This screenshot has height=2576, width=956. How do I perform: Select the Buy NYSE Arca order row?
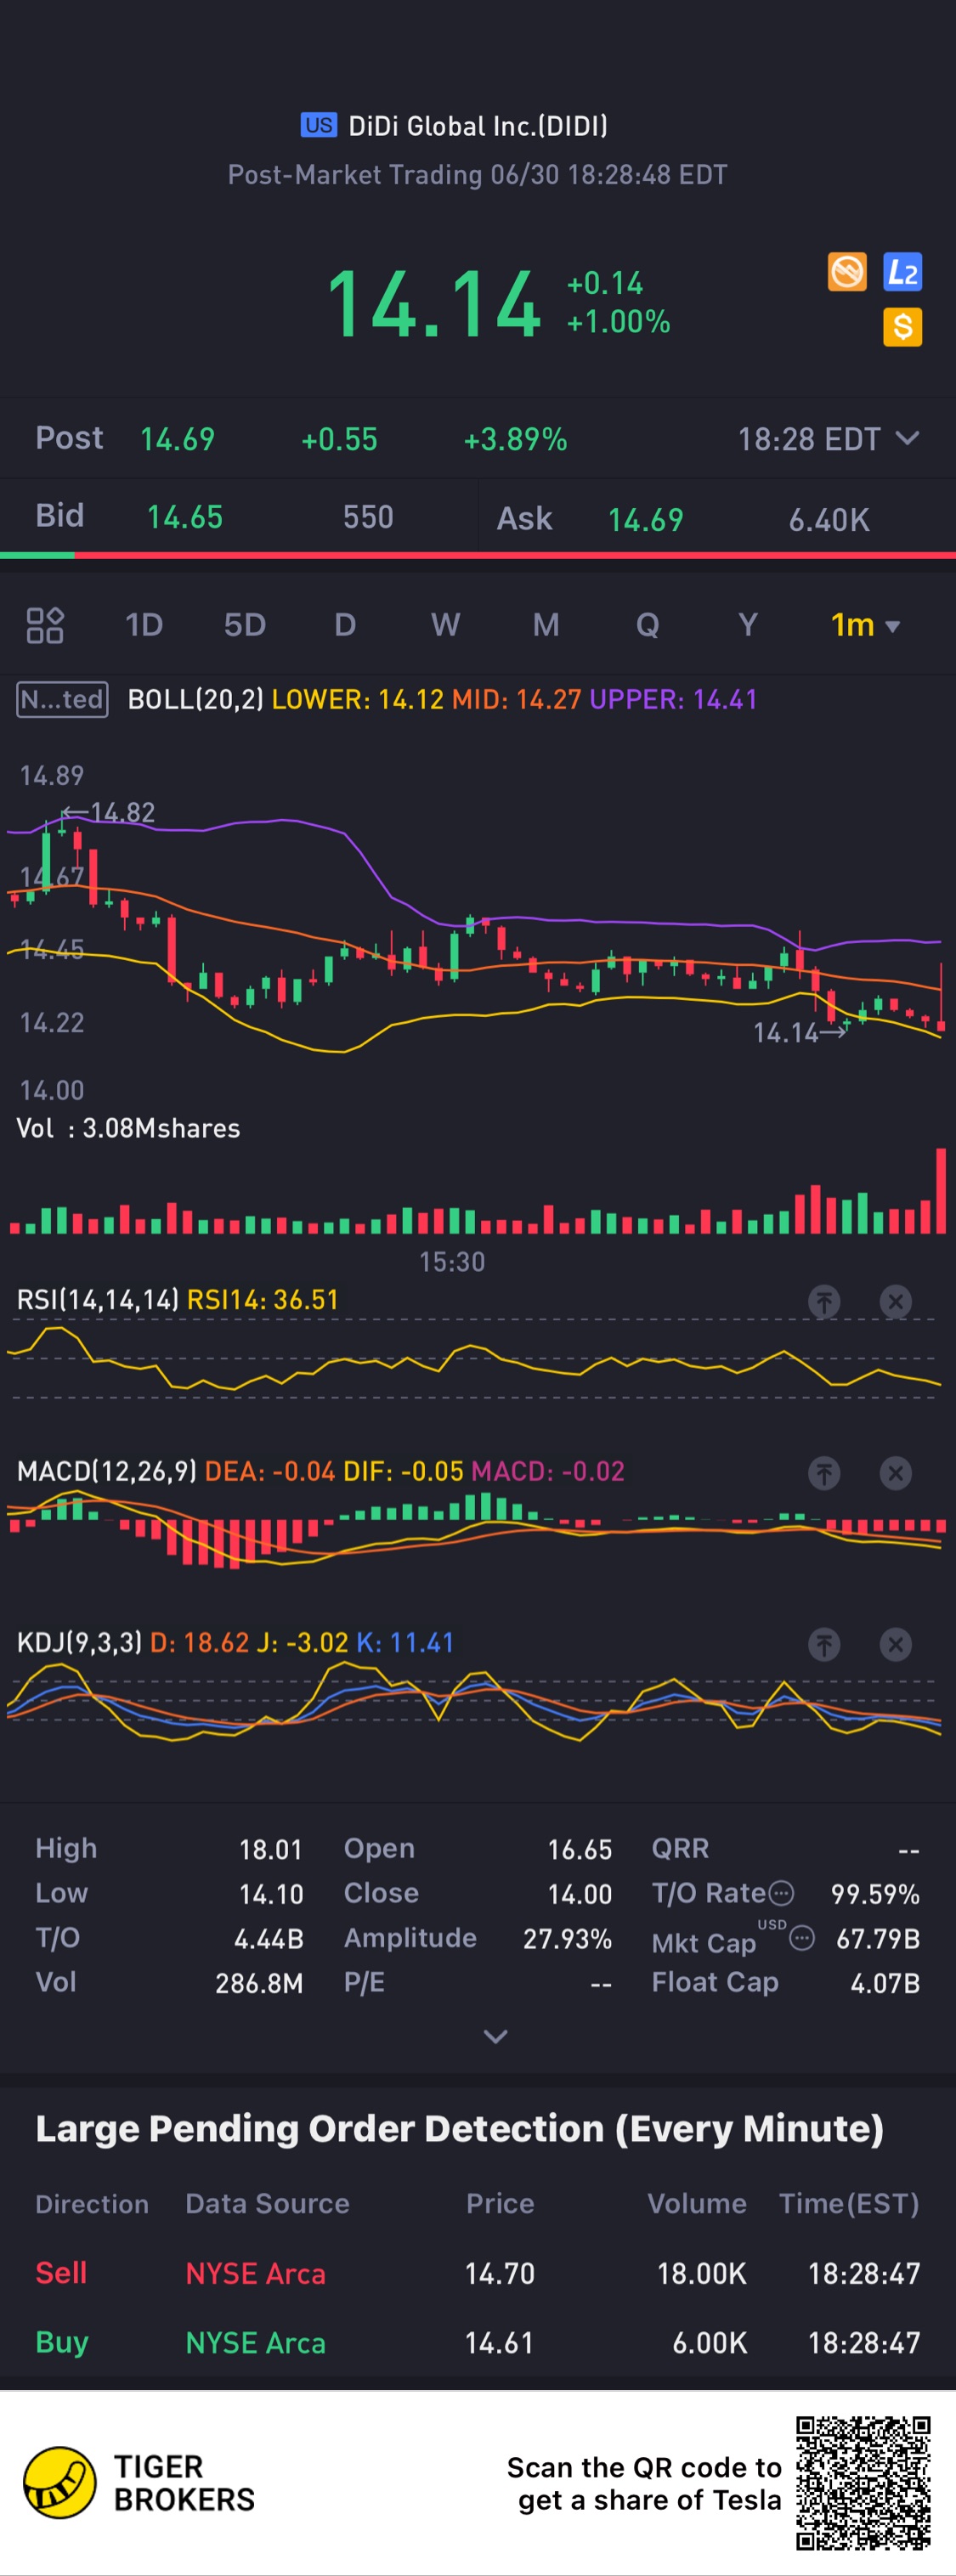[x=478, y=2343]
